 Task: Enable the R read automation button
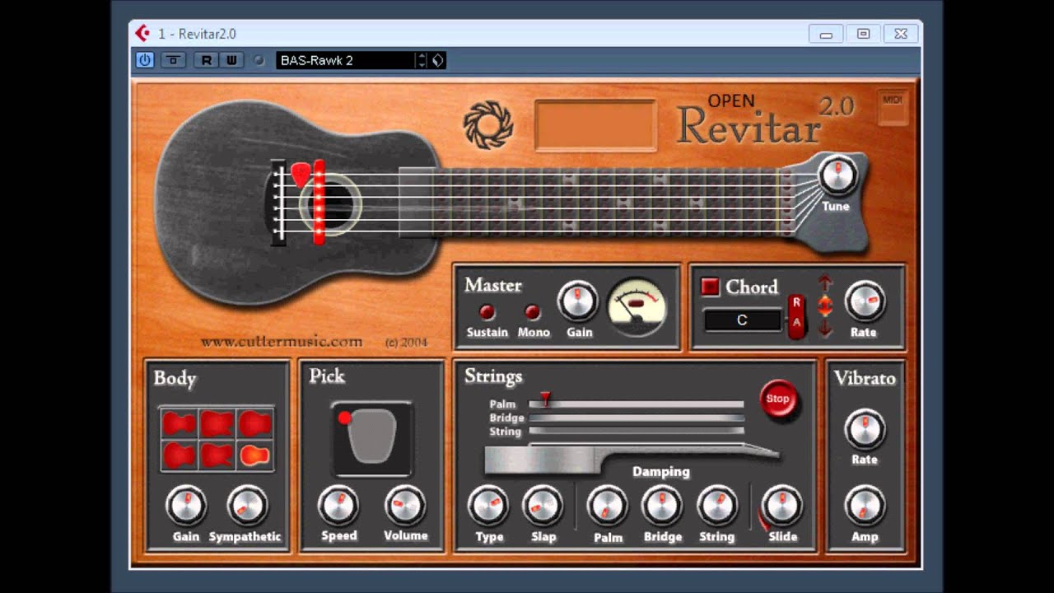pyautogui.click(x=206, y=60)
